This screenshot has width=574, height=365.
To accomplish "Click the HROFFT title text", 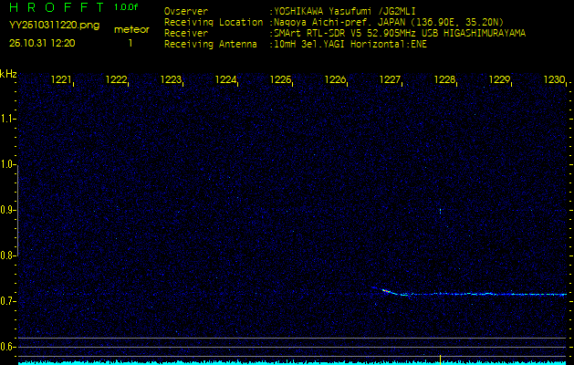I will pos(57,7).
